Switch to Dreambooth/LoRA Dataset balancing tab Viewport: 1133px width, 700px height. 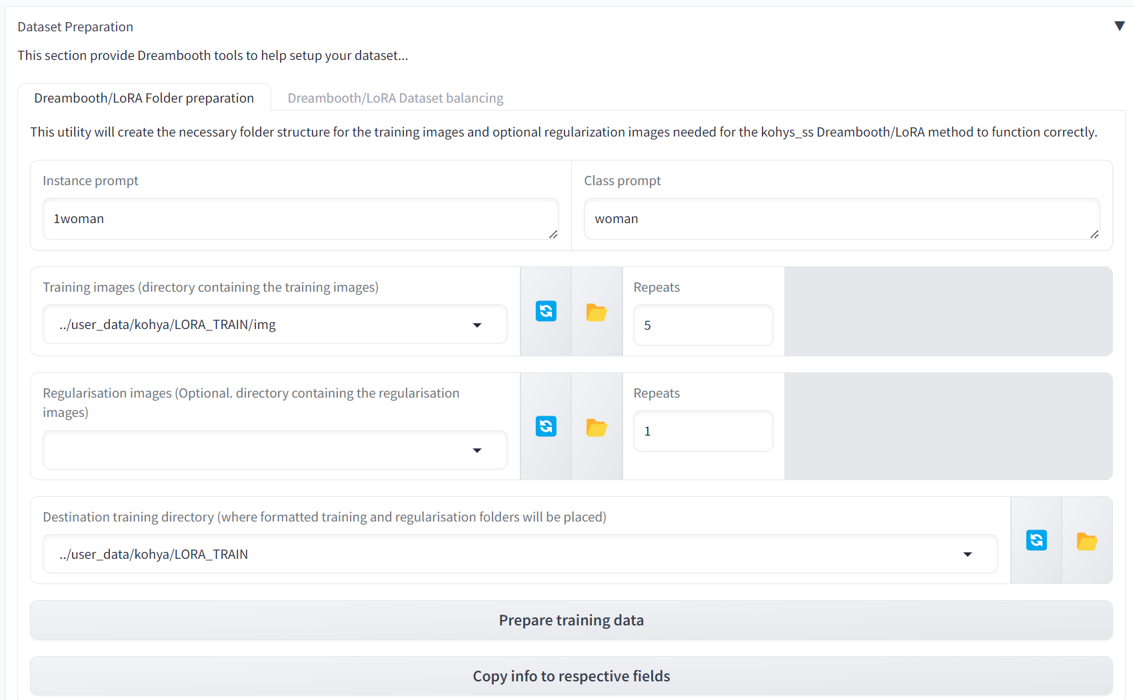coord(395,97)
